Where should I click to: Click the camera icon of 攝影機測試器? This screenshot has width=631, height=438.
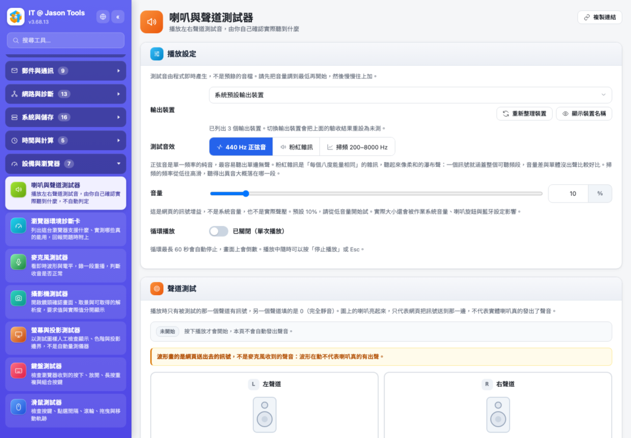tap(18, 298)
